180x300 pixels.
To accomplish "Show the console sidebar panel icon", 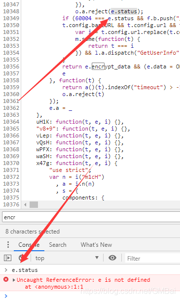I will pyautogui.click(x=8, y=258).
